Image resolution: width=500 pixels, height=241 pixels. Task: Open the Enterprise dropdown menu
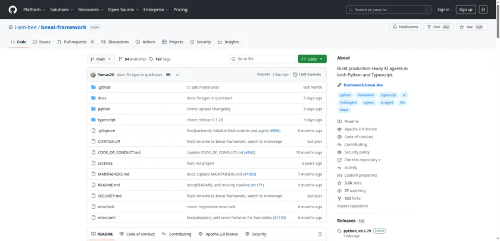click(157, 10)
